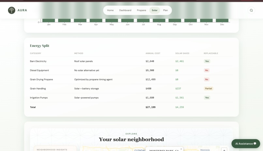Select the Irrigation Pumps row label
263x151 pixels.
point(39,98)
